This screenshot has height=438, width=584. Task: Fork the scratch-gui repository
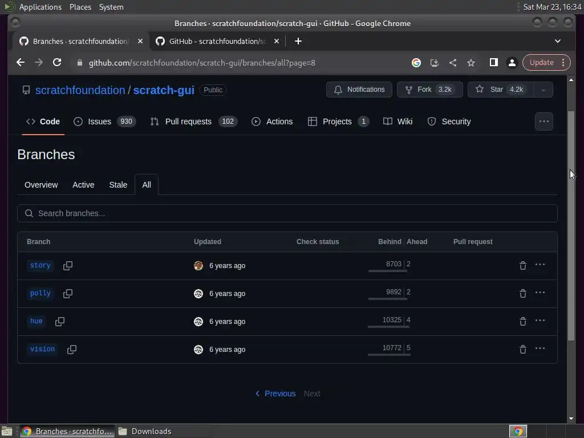pos(430,90)
